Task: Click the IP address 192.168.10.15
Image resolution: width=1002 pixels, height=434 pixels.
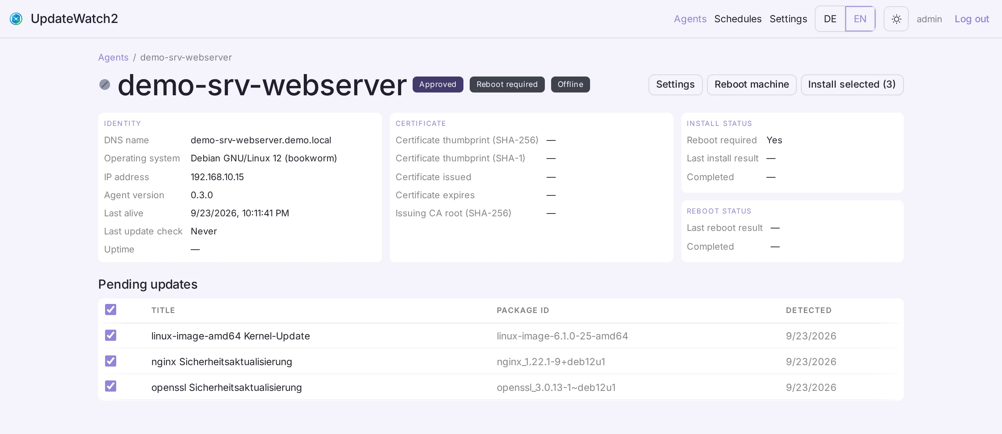Action: coord(217,177)
